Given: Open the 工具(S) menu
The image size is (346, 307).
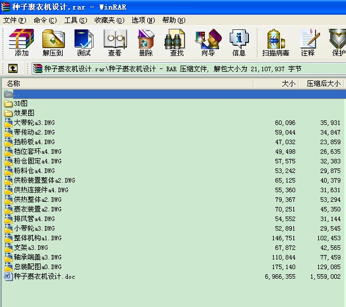Looking at the screenshot, I should 76,20.
